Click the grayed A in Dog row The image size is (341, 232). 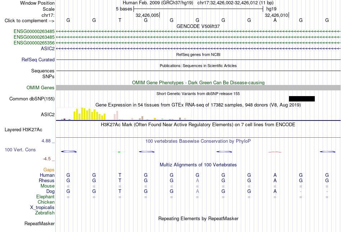197,191
